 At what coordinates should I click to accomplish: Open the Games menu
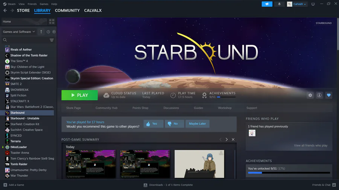coord(44,4)
